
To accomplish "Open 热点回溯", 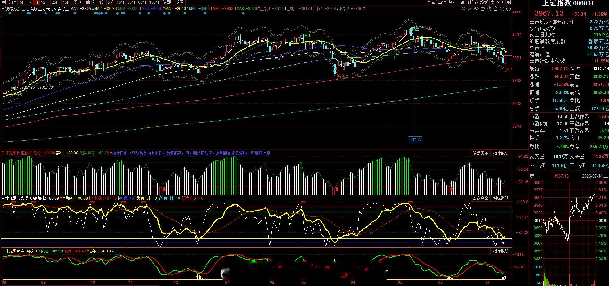I will point(456,2).
